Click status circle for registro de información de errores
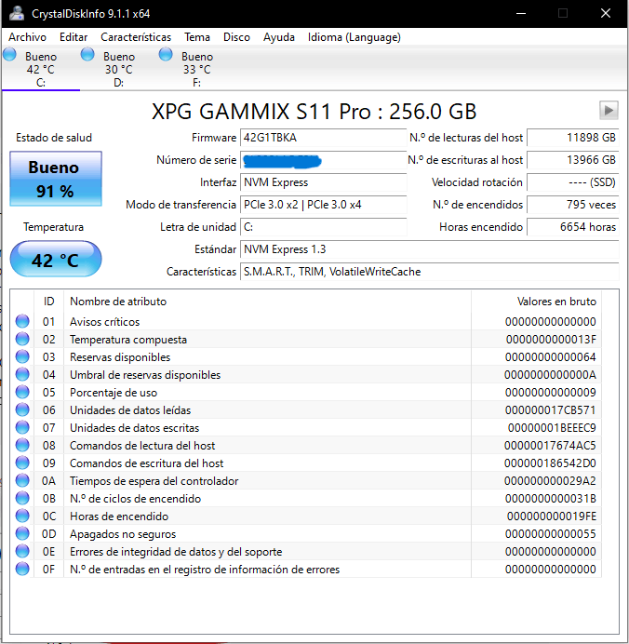This screenshot has width=629, height=644. pyautogui.click(x=22, y=569)
